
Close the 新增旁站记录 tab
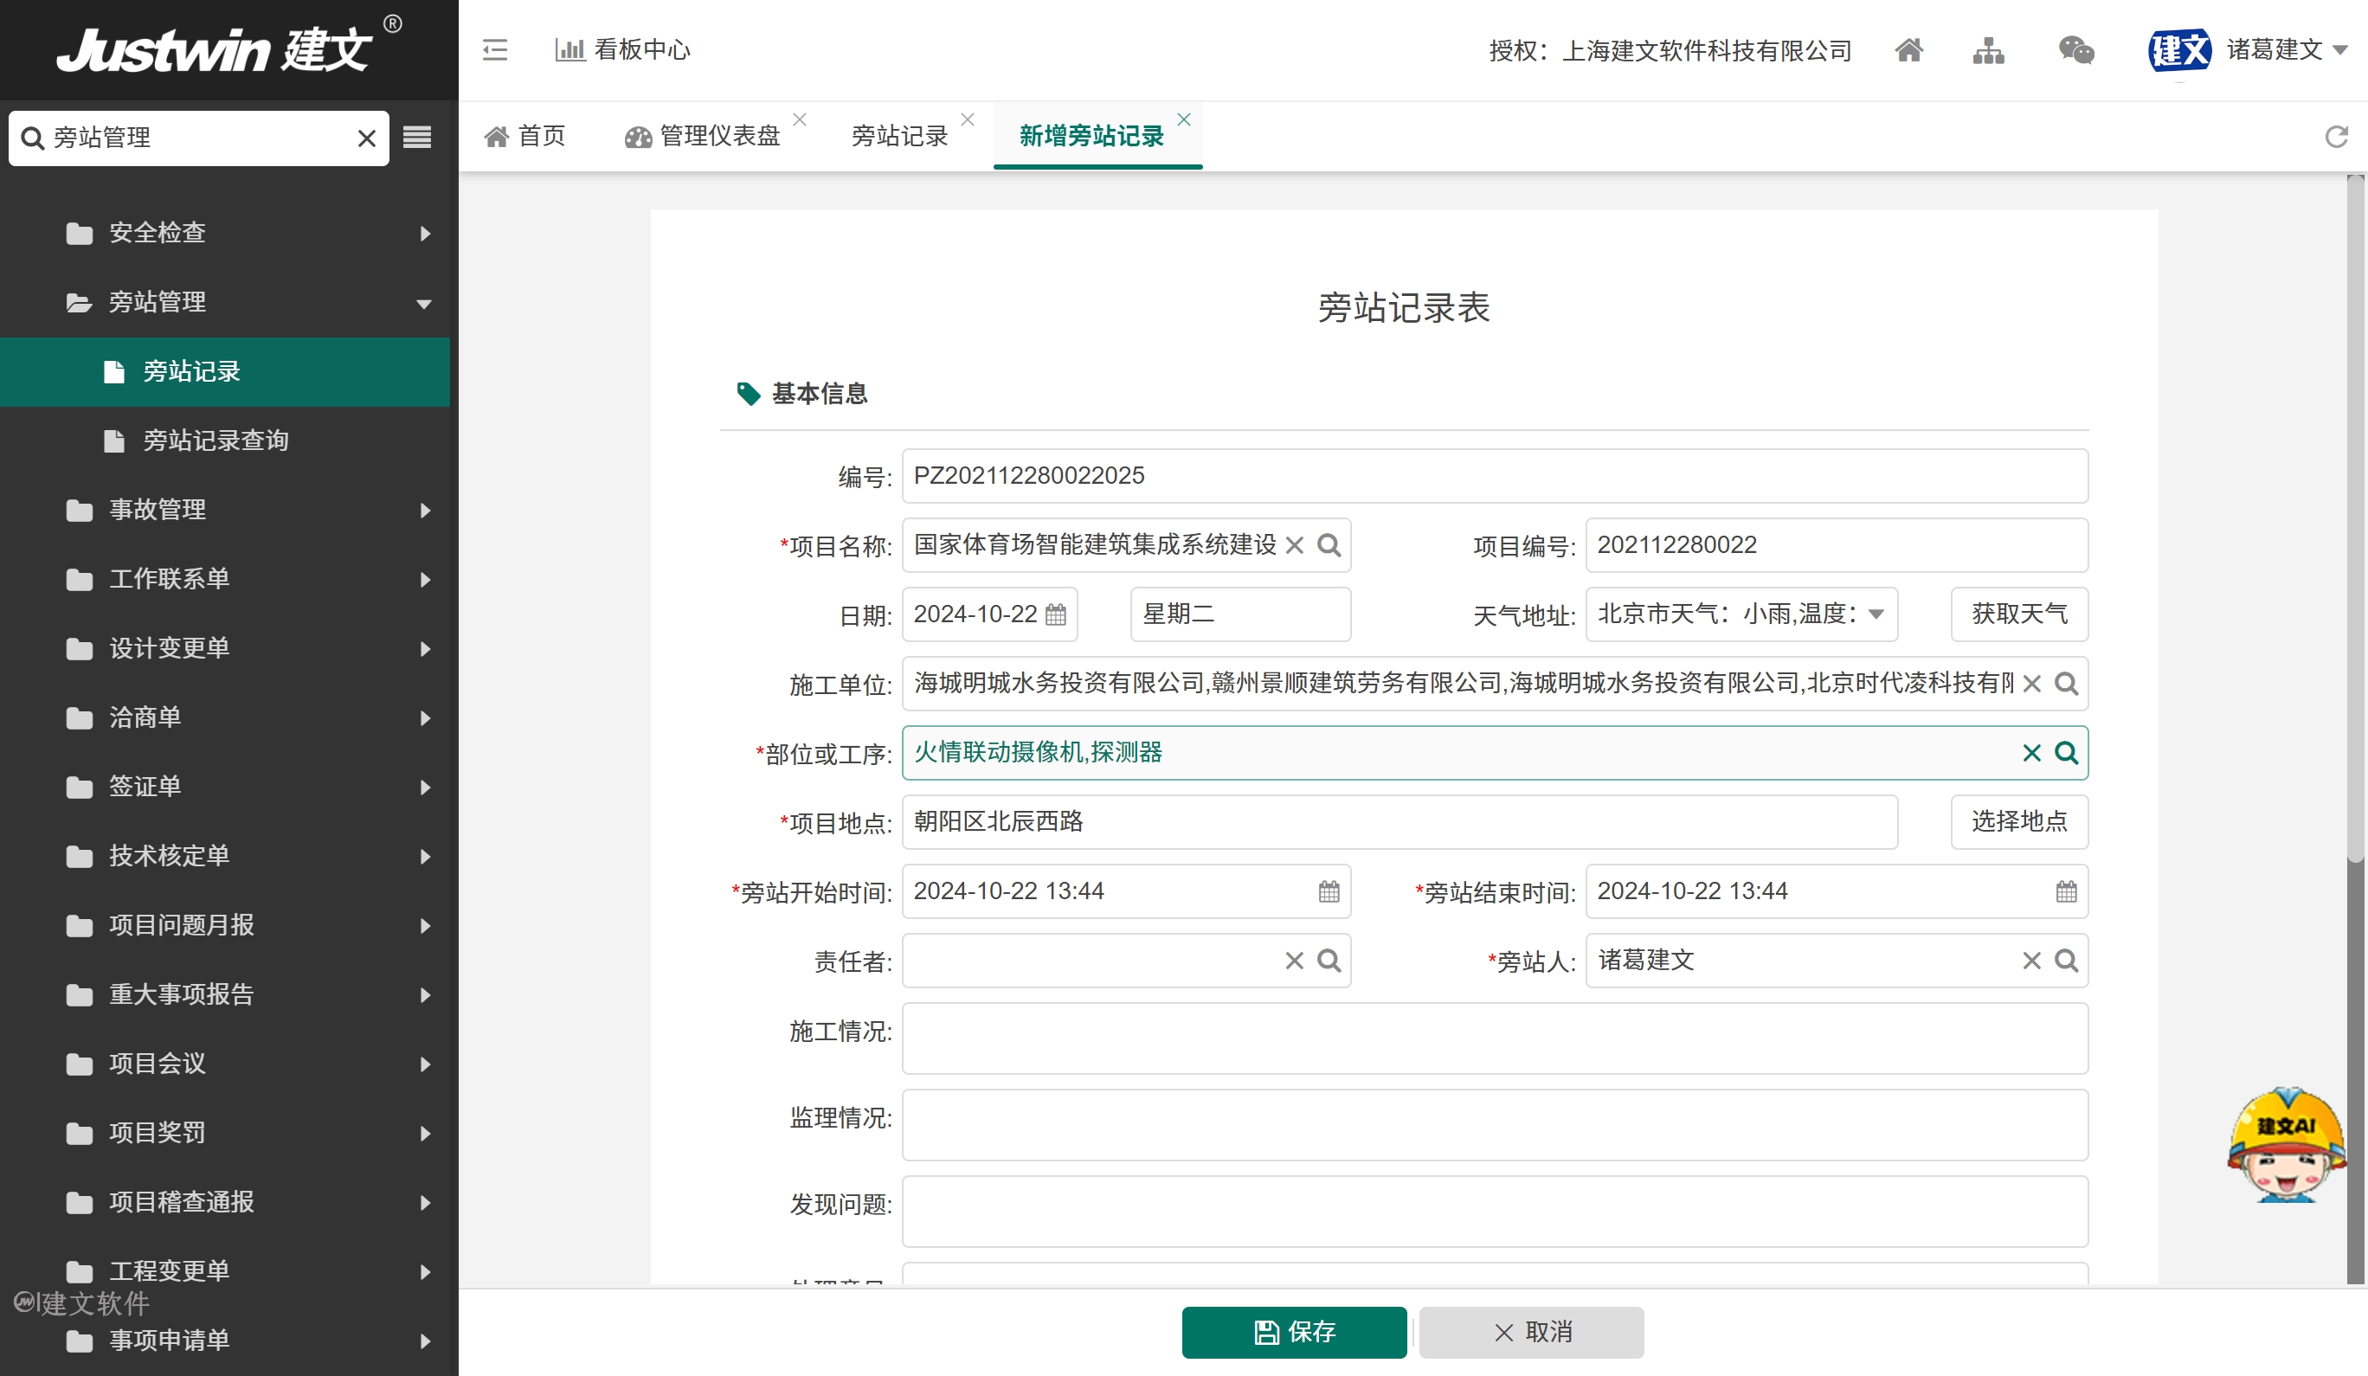(1184, 119)
